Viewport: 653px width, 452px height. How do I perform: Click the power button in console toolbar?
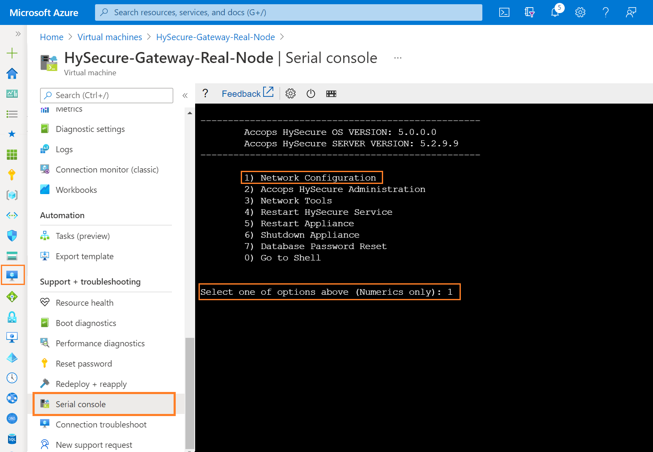311,93
